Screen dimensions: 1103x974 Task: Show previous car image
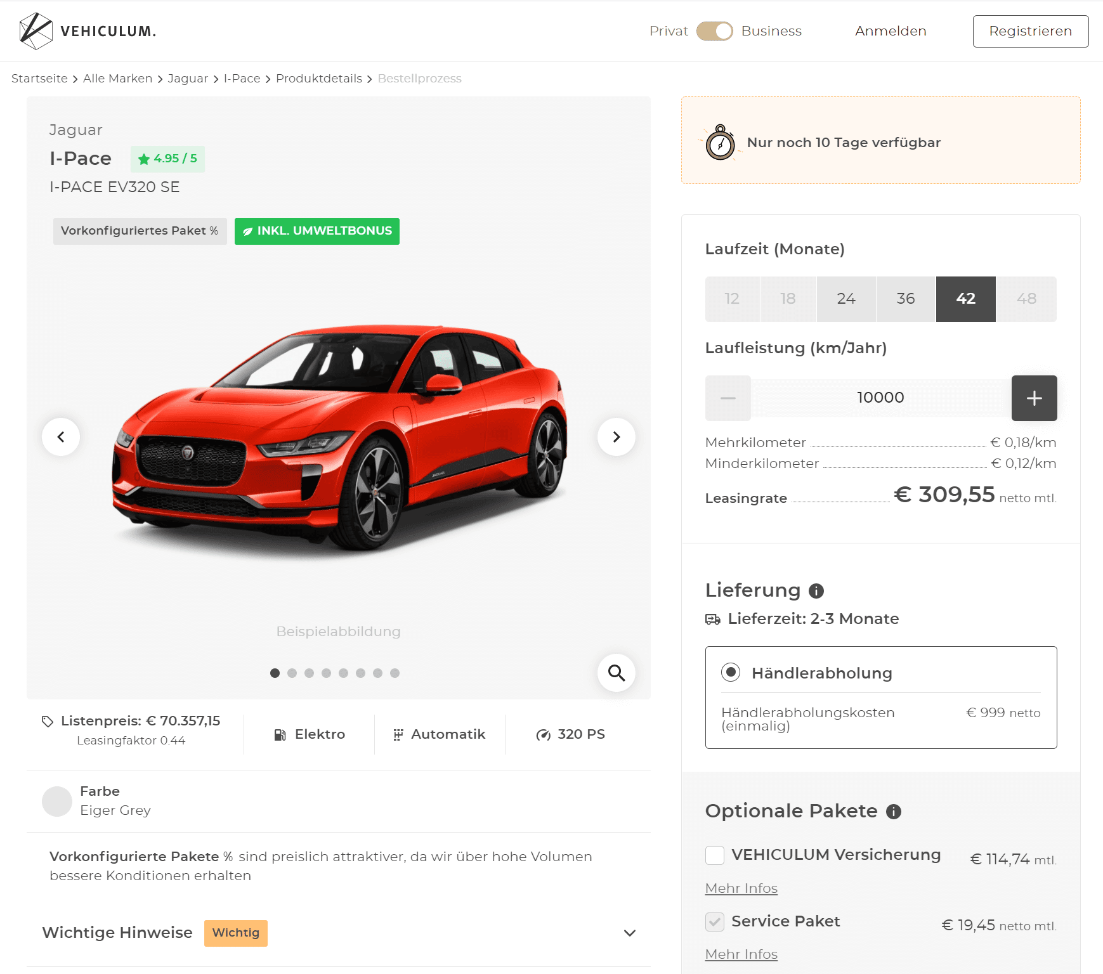coord(61,437)
